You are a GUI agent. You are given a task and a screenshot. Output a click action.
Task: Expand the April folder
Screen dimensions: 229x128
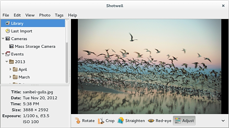[x=11, y=69]
